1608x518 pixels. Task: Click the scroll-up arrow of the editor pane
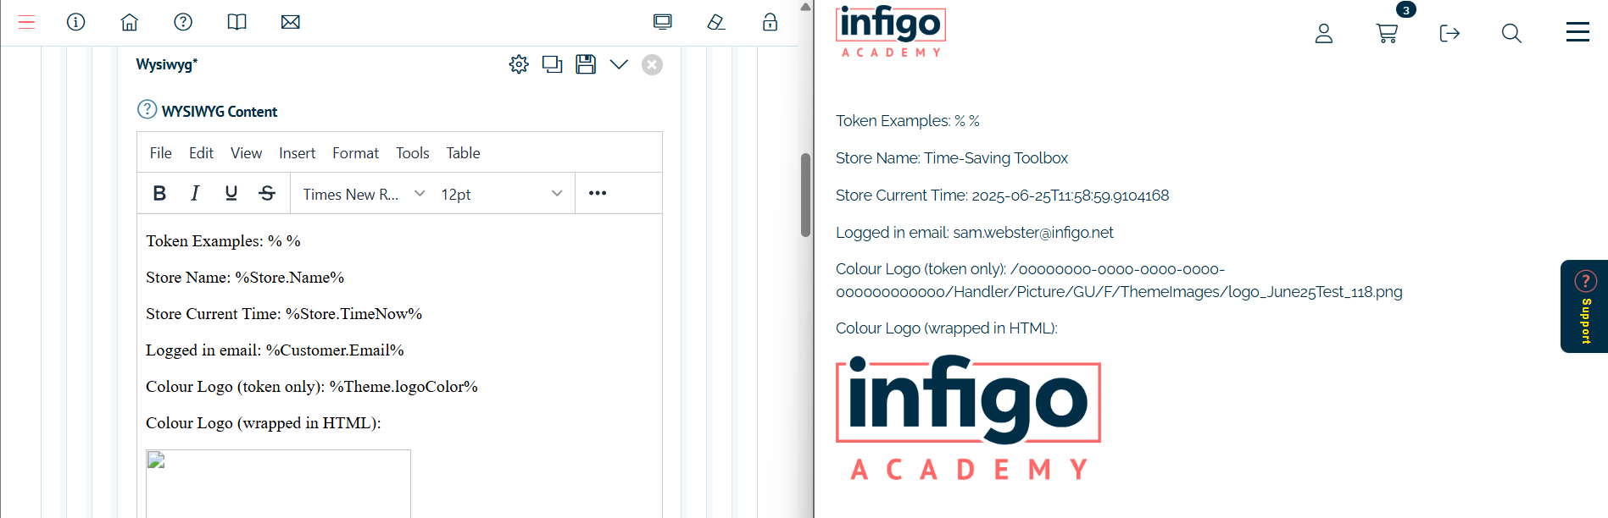pos(805,7)
